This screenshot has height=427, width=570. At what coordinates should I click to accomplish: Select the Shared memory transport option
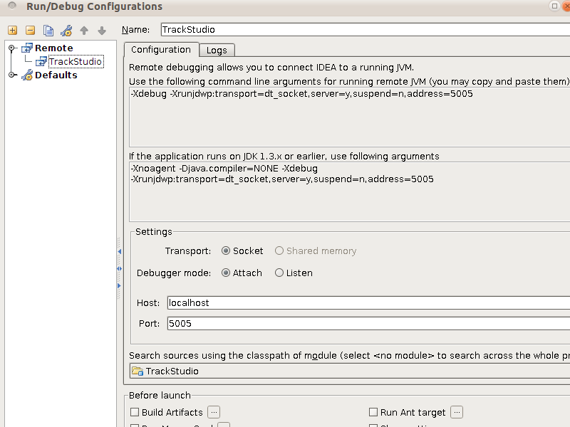(x=279, y=251)
